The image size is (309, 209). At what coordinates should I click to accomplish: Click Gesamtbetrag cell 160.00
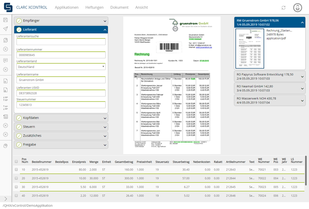coord(129,169)
